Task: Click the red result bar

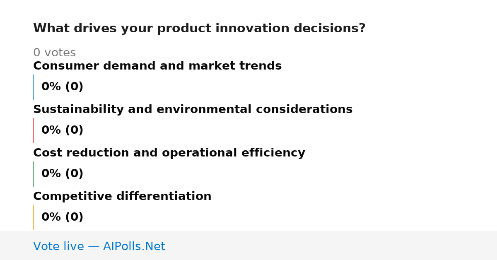Action: coord(33,130)
